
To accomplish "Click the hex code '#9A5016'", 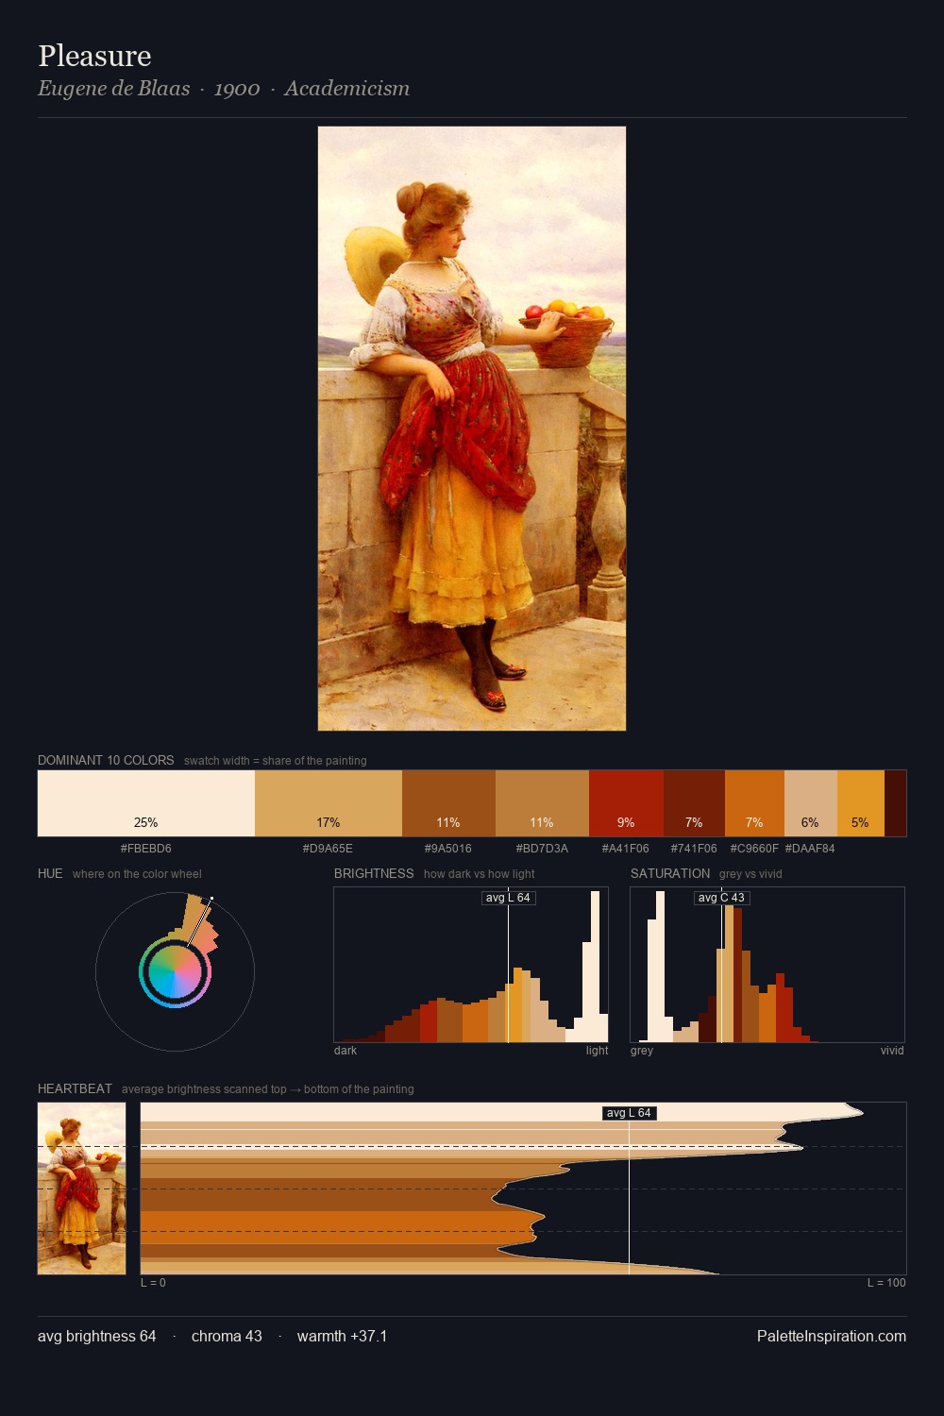I will pos(448,849).
